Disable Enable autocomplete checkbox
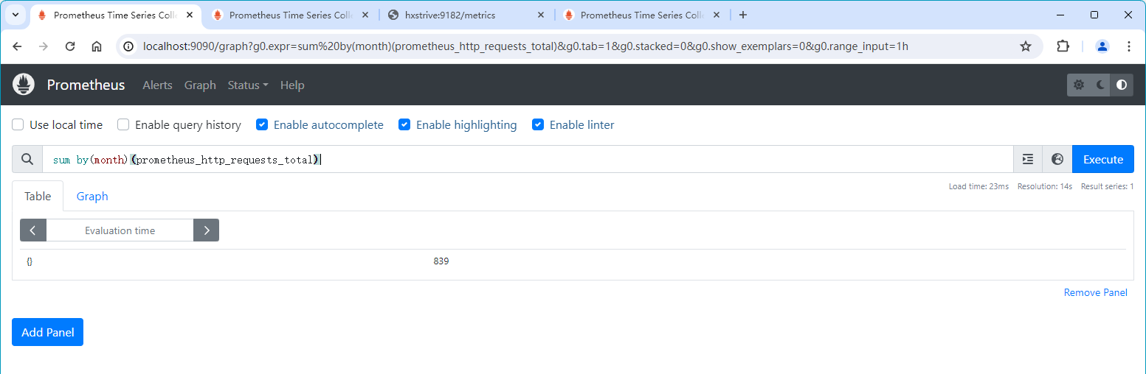Image resolution: width=1146 pixels, height=374 pixels. click(262, 124)
